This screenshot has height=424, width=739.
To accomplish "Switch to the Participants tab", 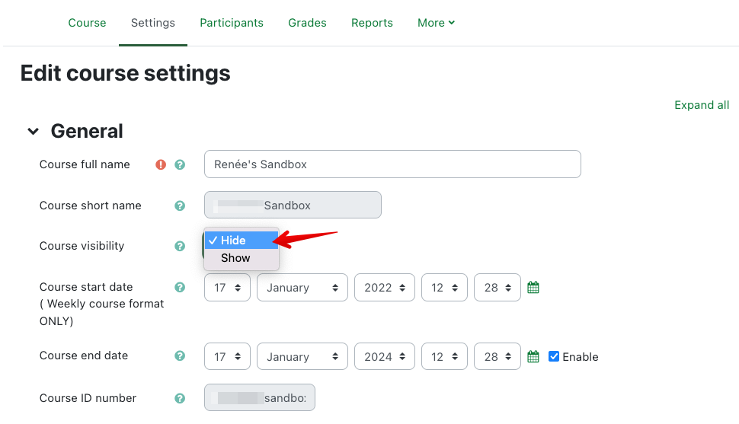I will [x=232, y=23].
